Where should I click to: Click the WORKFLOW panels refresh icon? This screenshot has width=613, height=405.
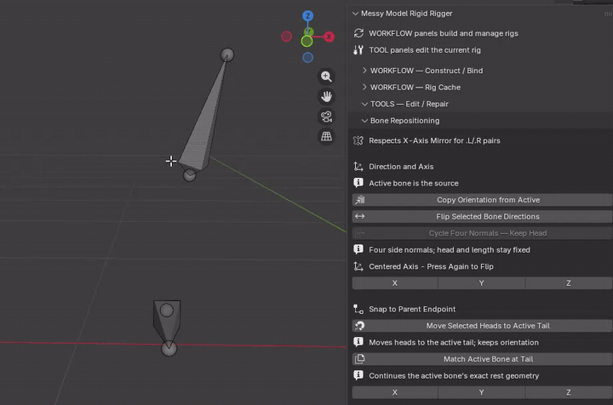point(358,33)
